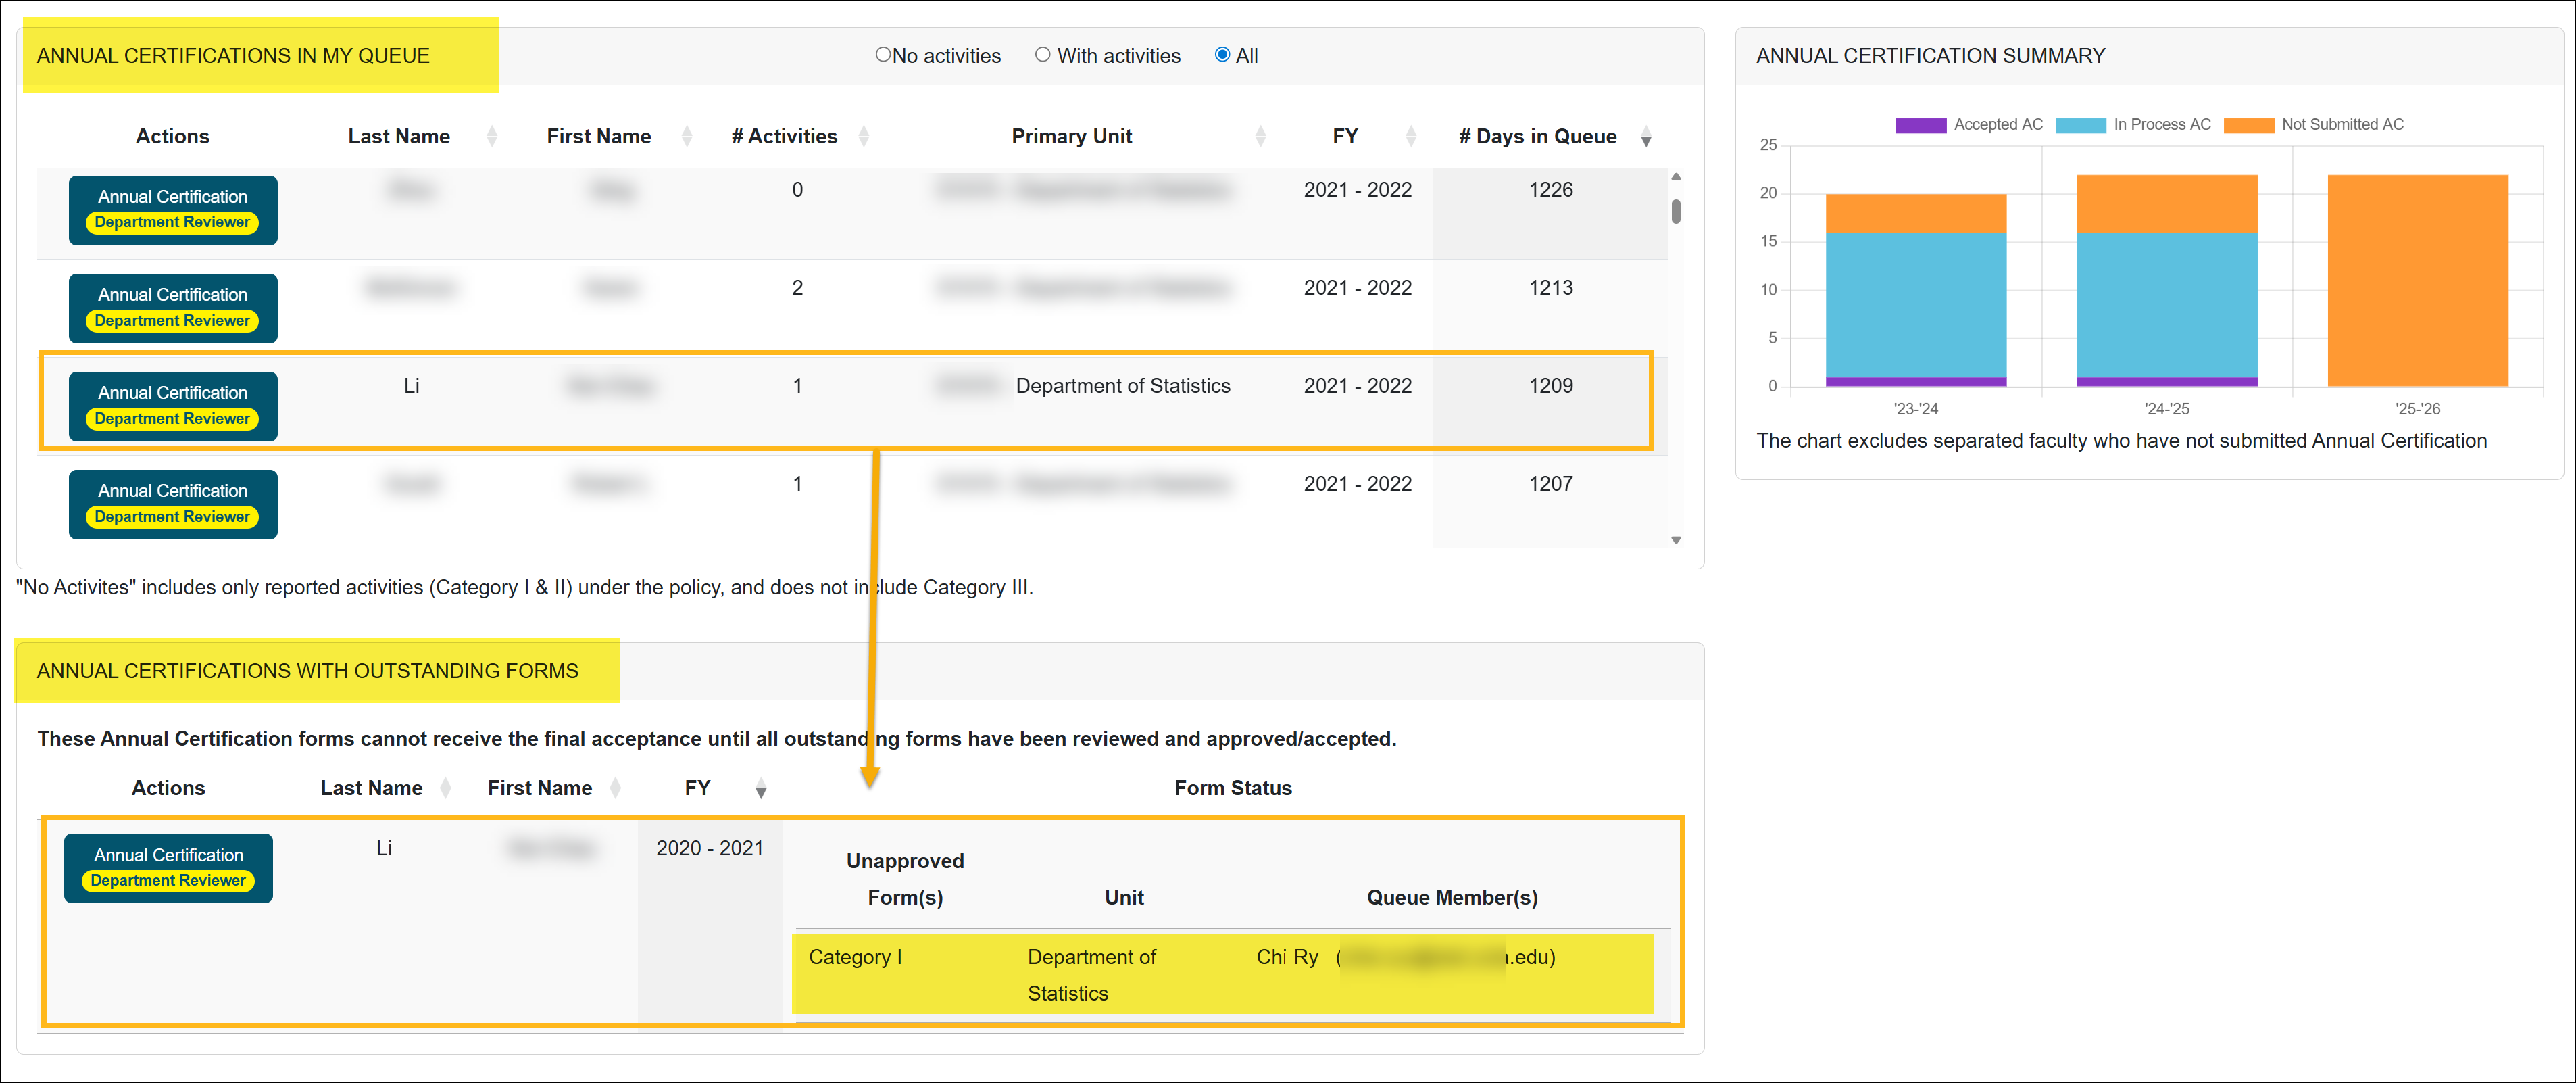The image size is (2576, 1083).
Task: Select the 'No activities' filter option
Action: pyautogui.click(x=882, y=54)
